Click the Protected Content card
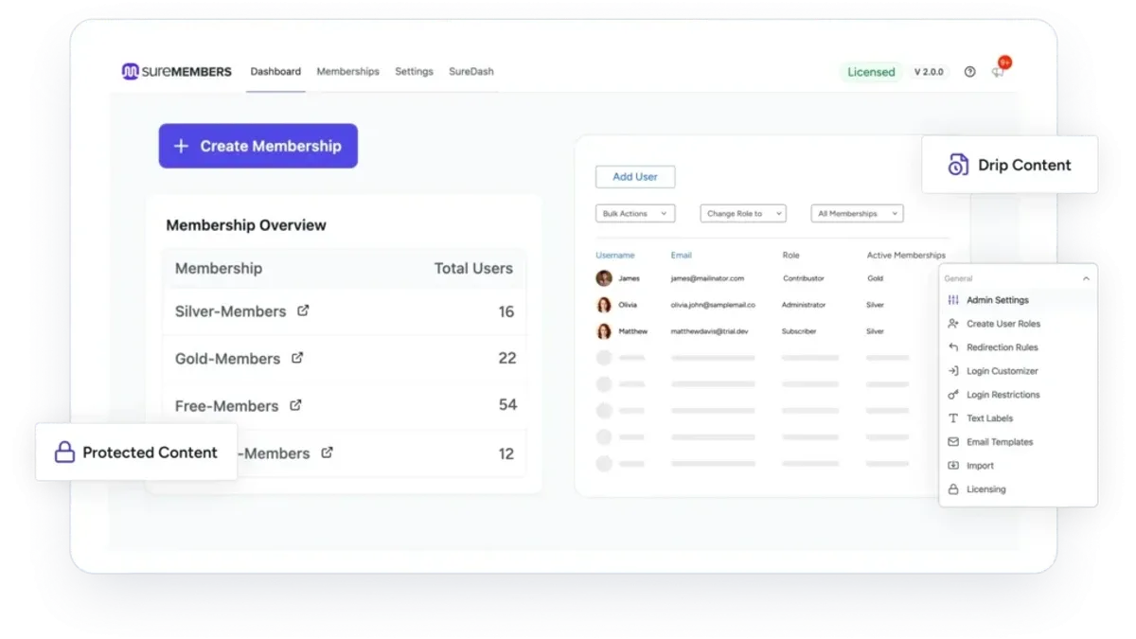The height and width of the screenshot is (639, 1136). click(136, 452)
